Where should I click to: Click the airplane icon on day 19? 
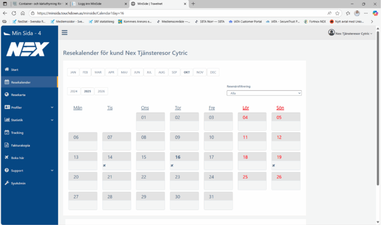[273, 165]
